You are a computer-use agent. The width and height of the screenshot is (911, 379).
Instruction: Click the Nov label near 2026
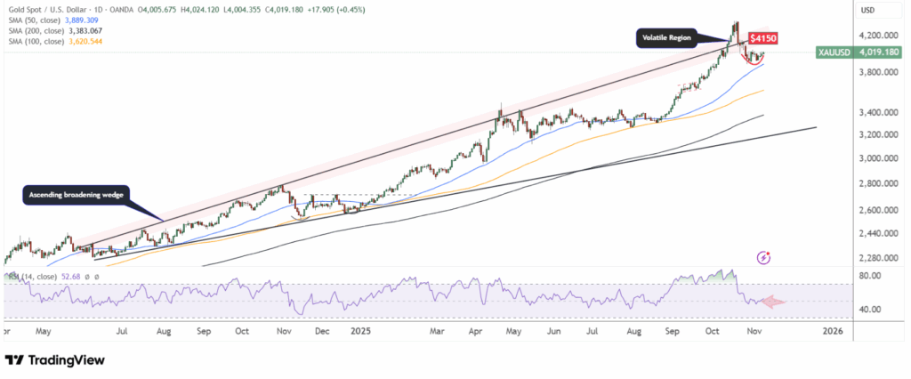(x=754, y=331)
